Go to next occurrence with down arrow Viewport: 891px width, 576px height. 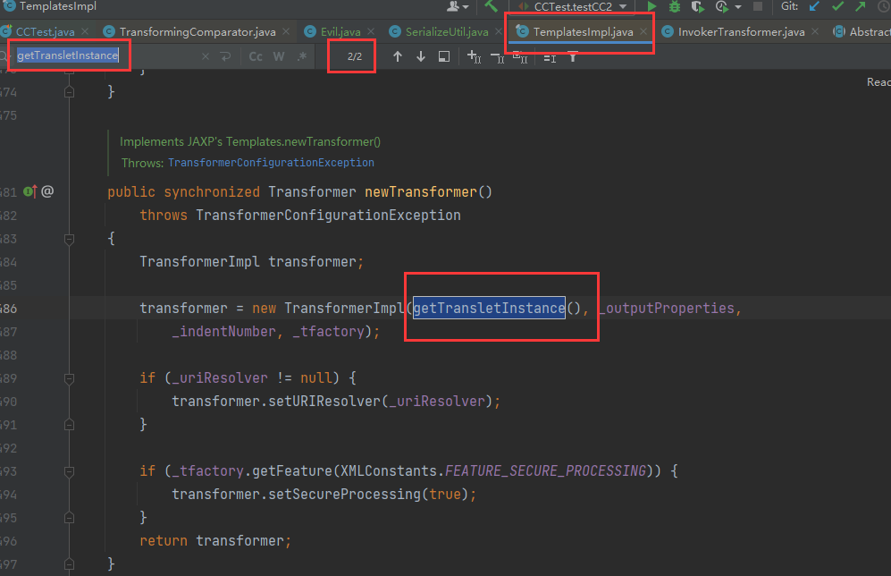(x=421, y=56)
